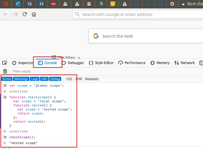Open the Outlook pinned tab
203x149 pixels.
[x=17, y=4]
